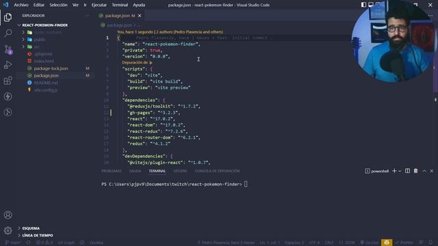Open the Accounts icon in activity bar
This screenshot has width=438, height=246.
8,215
